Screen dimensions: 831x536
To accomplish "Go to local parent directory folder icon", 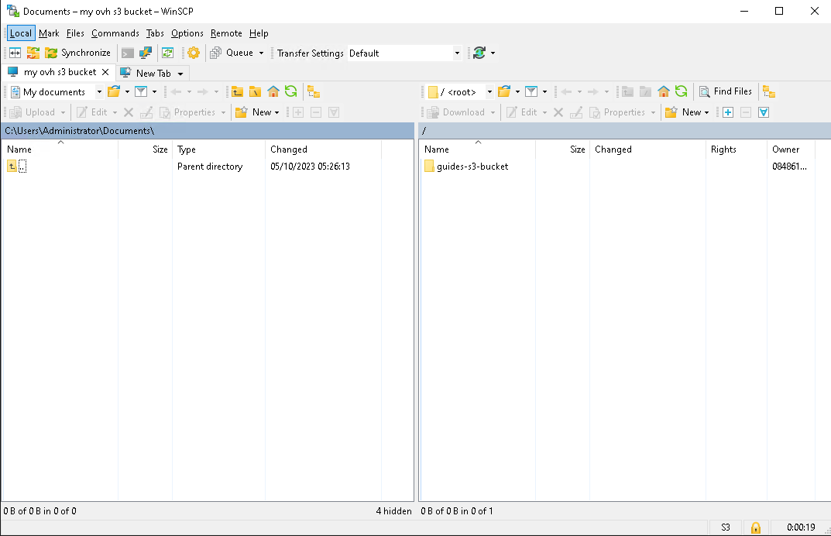I will (238, 91).
